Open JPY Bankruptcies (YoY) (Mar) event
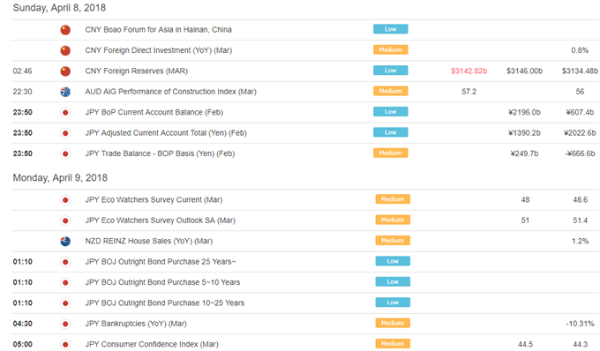This screenshot has width=600, height=351. (136, 324)
